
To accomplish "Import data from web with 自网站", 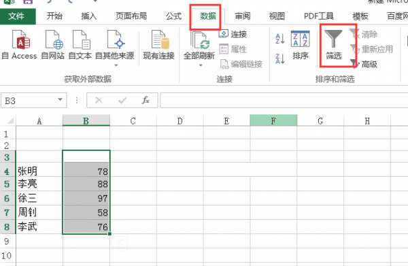I will [x=53, y=44].
